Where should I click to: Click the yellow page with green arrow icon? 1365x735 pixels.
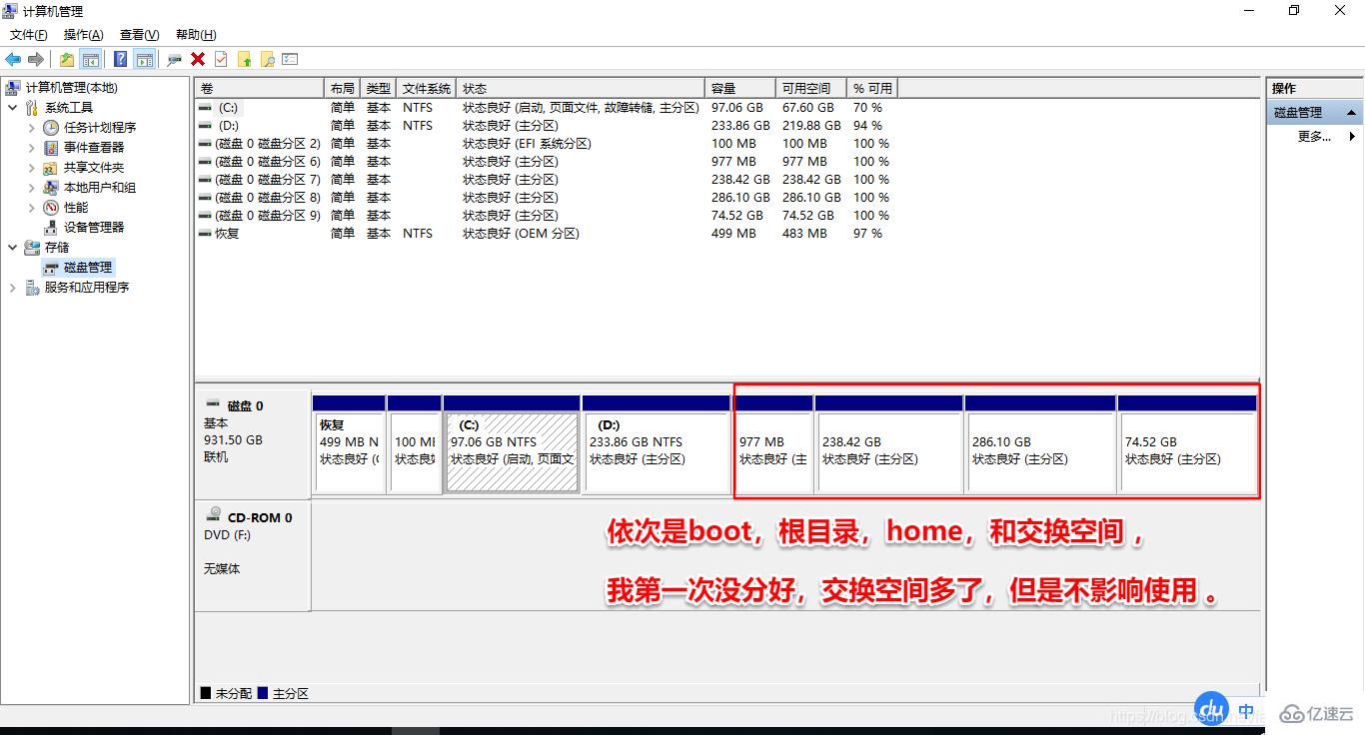(244, 60)
